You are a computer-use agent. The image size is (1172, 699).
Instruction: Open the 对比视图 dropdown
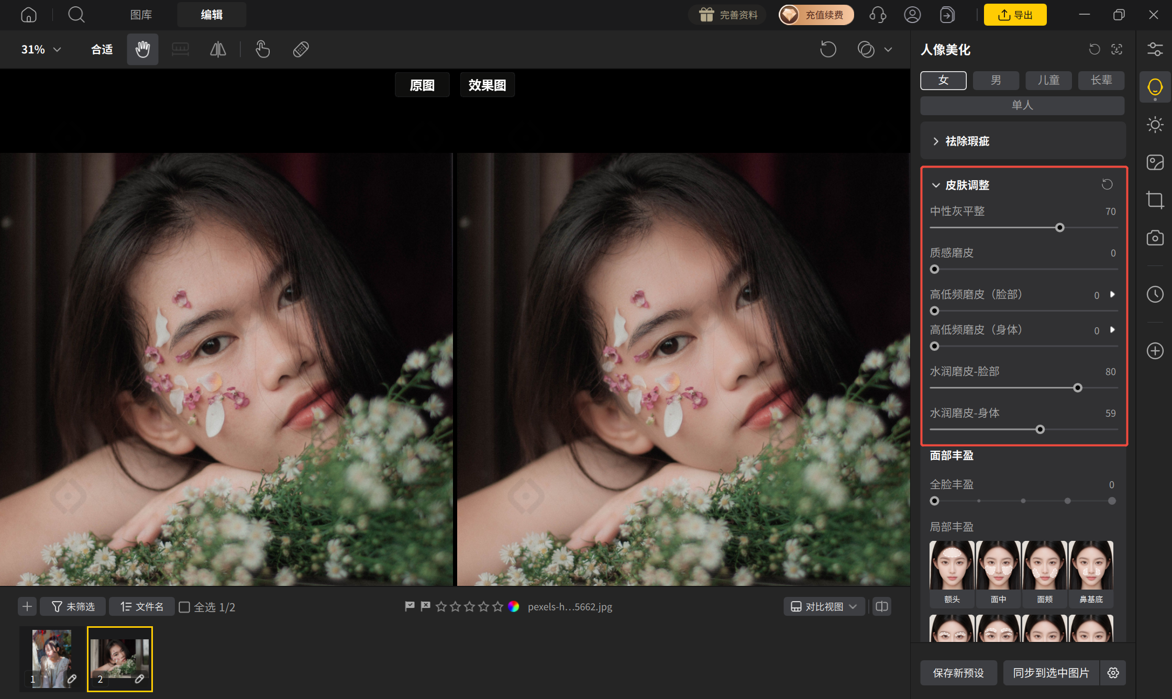point(824,606)
